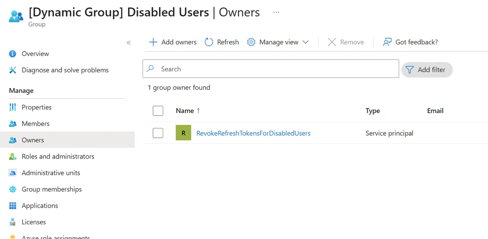
Task: Click the gear icon of Manage view
Action: (x=251, y=42)
